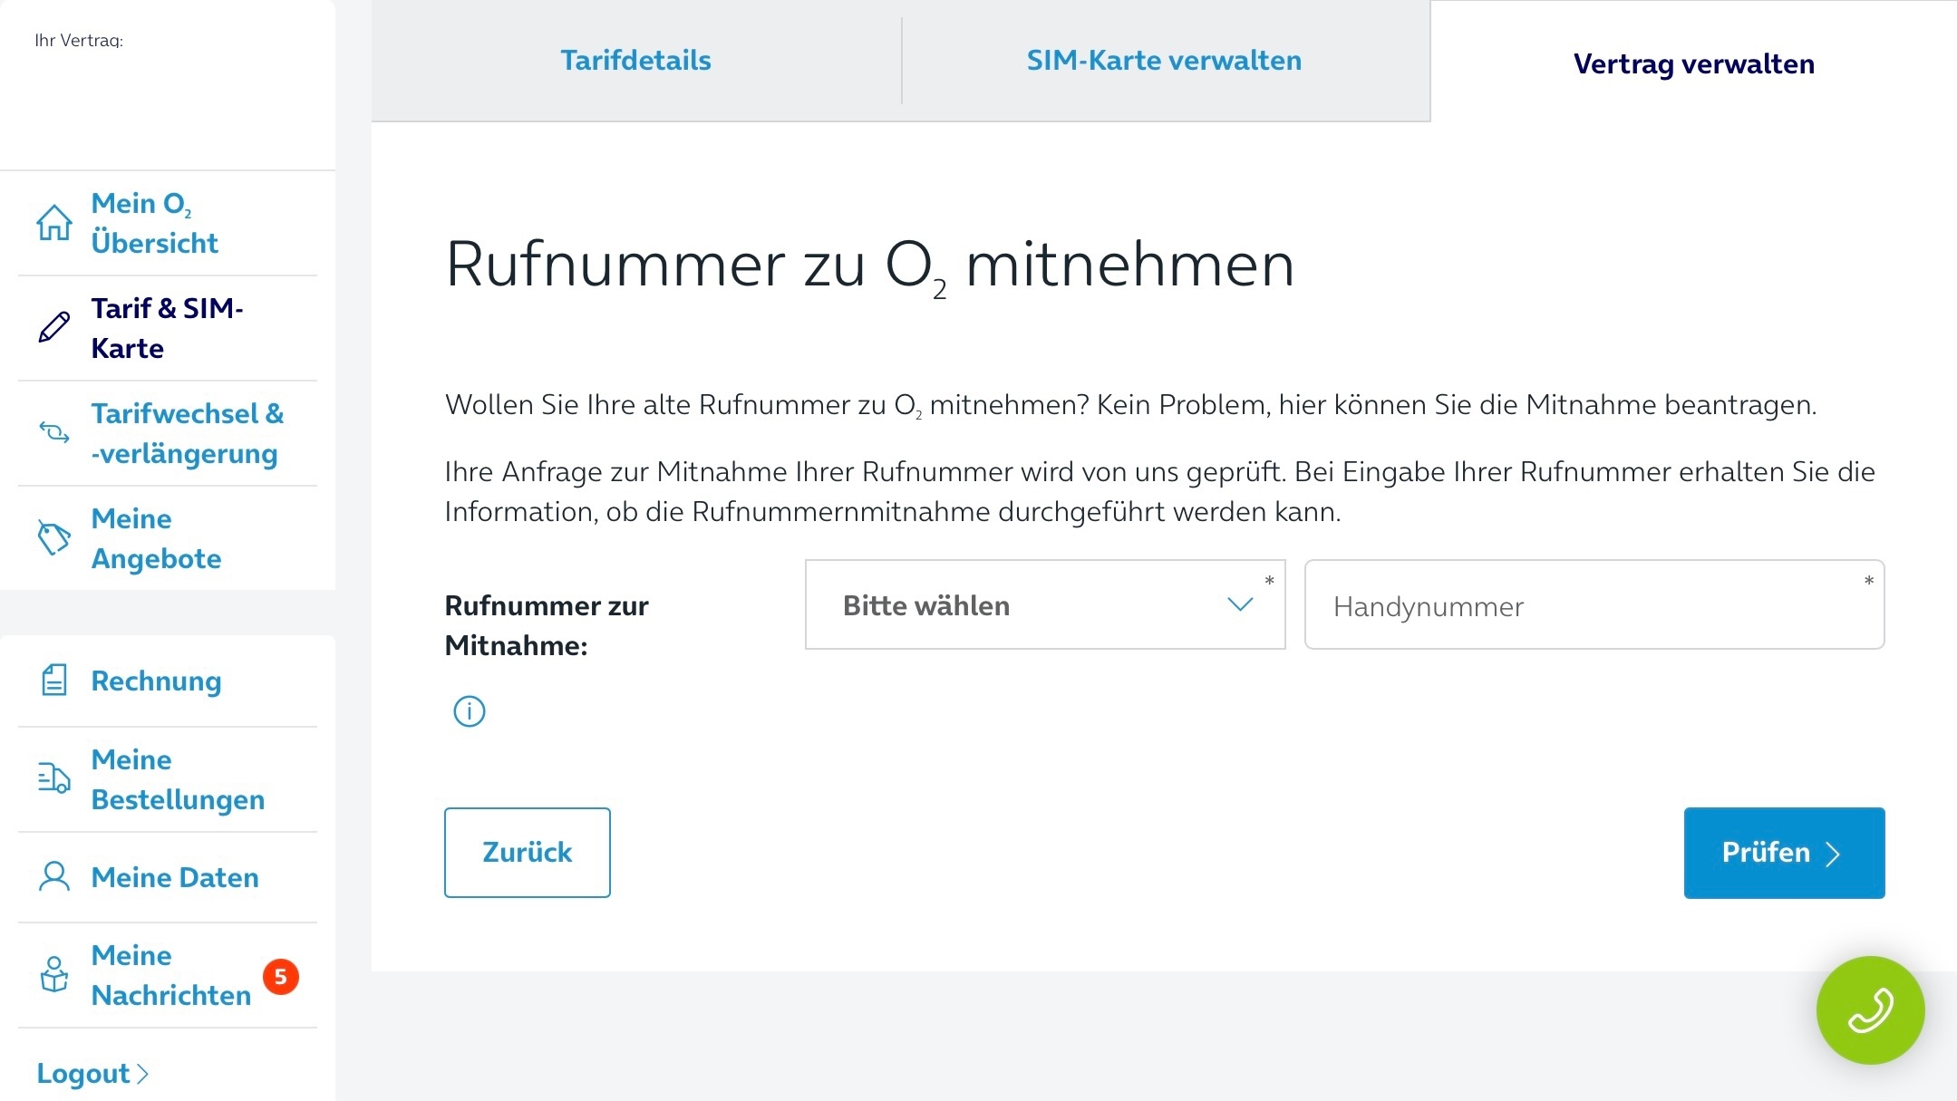1957x1101 pixels.
Task: Click the document icon beside Rechnung
Action: (53, 680)
